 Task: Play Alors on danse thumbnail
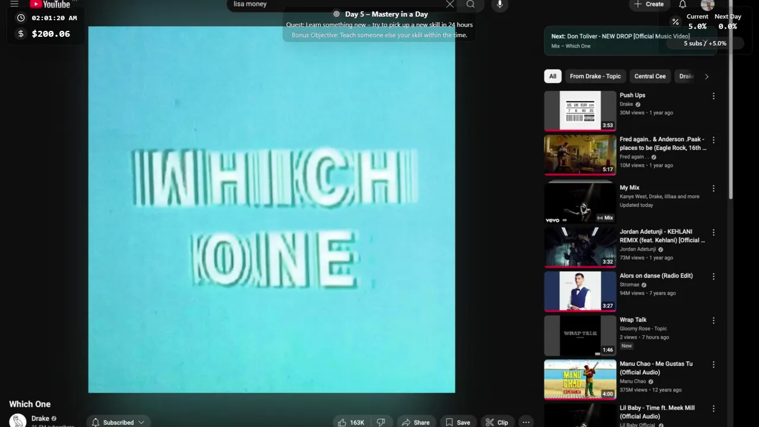(580, 291)
